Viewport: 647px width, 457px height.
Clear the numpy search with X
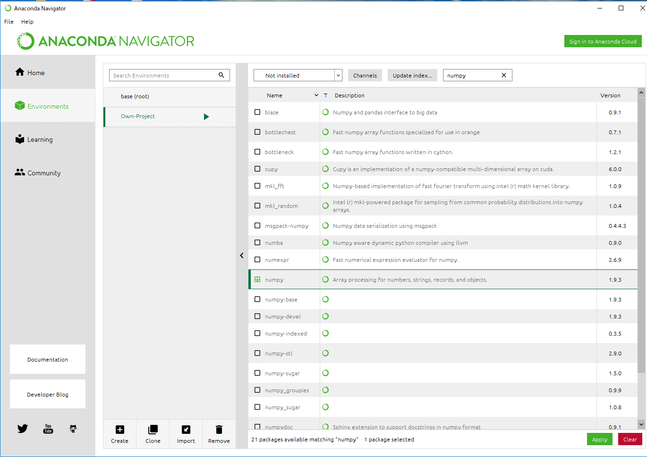point(504,75)
